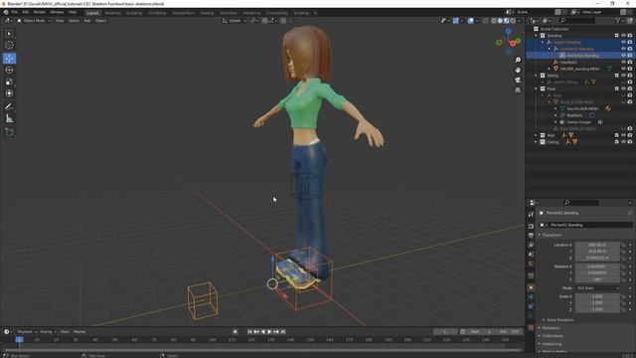Jump to the timeline start frame
The image size is (636, 358).
click(249, 331)
